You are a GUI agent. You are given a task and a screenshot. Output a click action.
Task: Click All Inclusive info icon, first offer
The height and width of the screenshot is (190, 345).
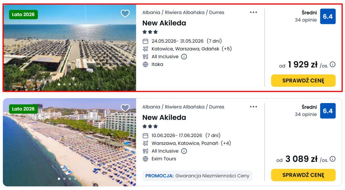coord(184,57)
